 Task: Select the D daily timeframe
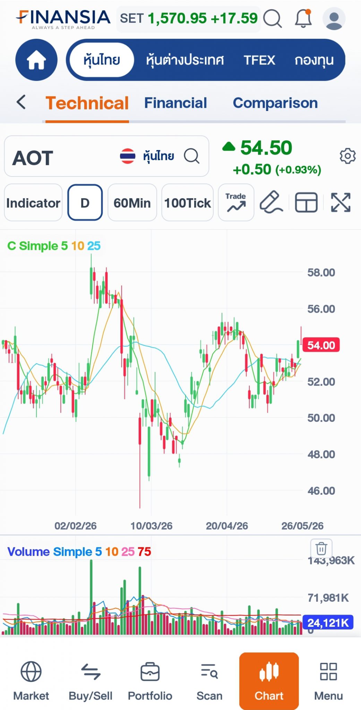(x=85, y=202)
